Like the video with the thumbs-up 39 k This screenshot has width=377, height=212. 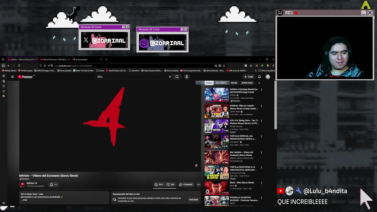[159, 185]
